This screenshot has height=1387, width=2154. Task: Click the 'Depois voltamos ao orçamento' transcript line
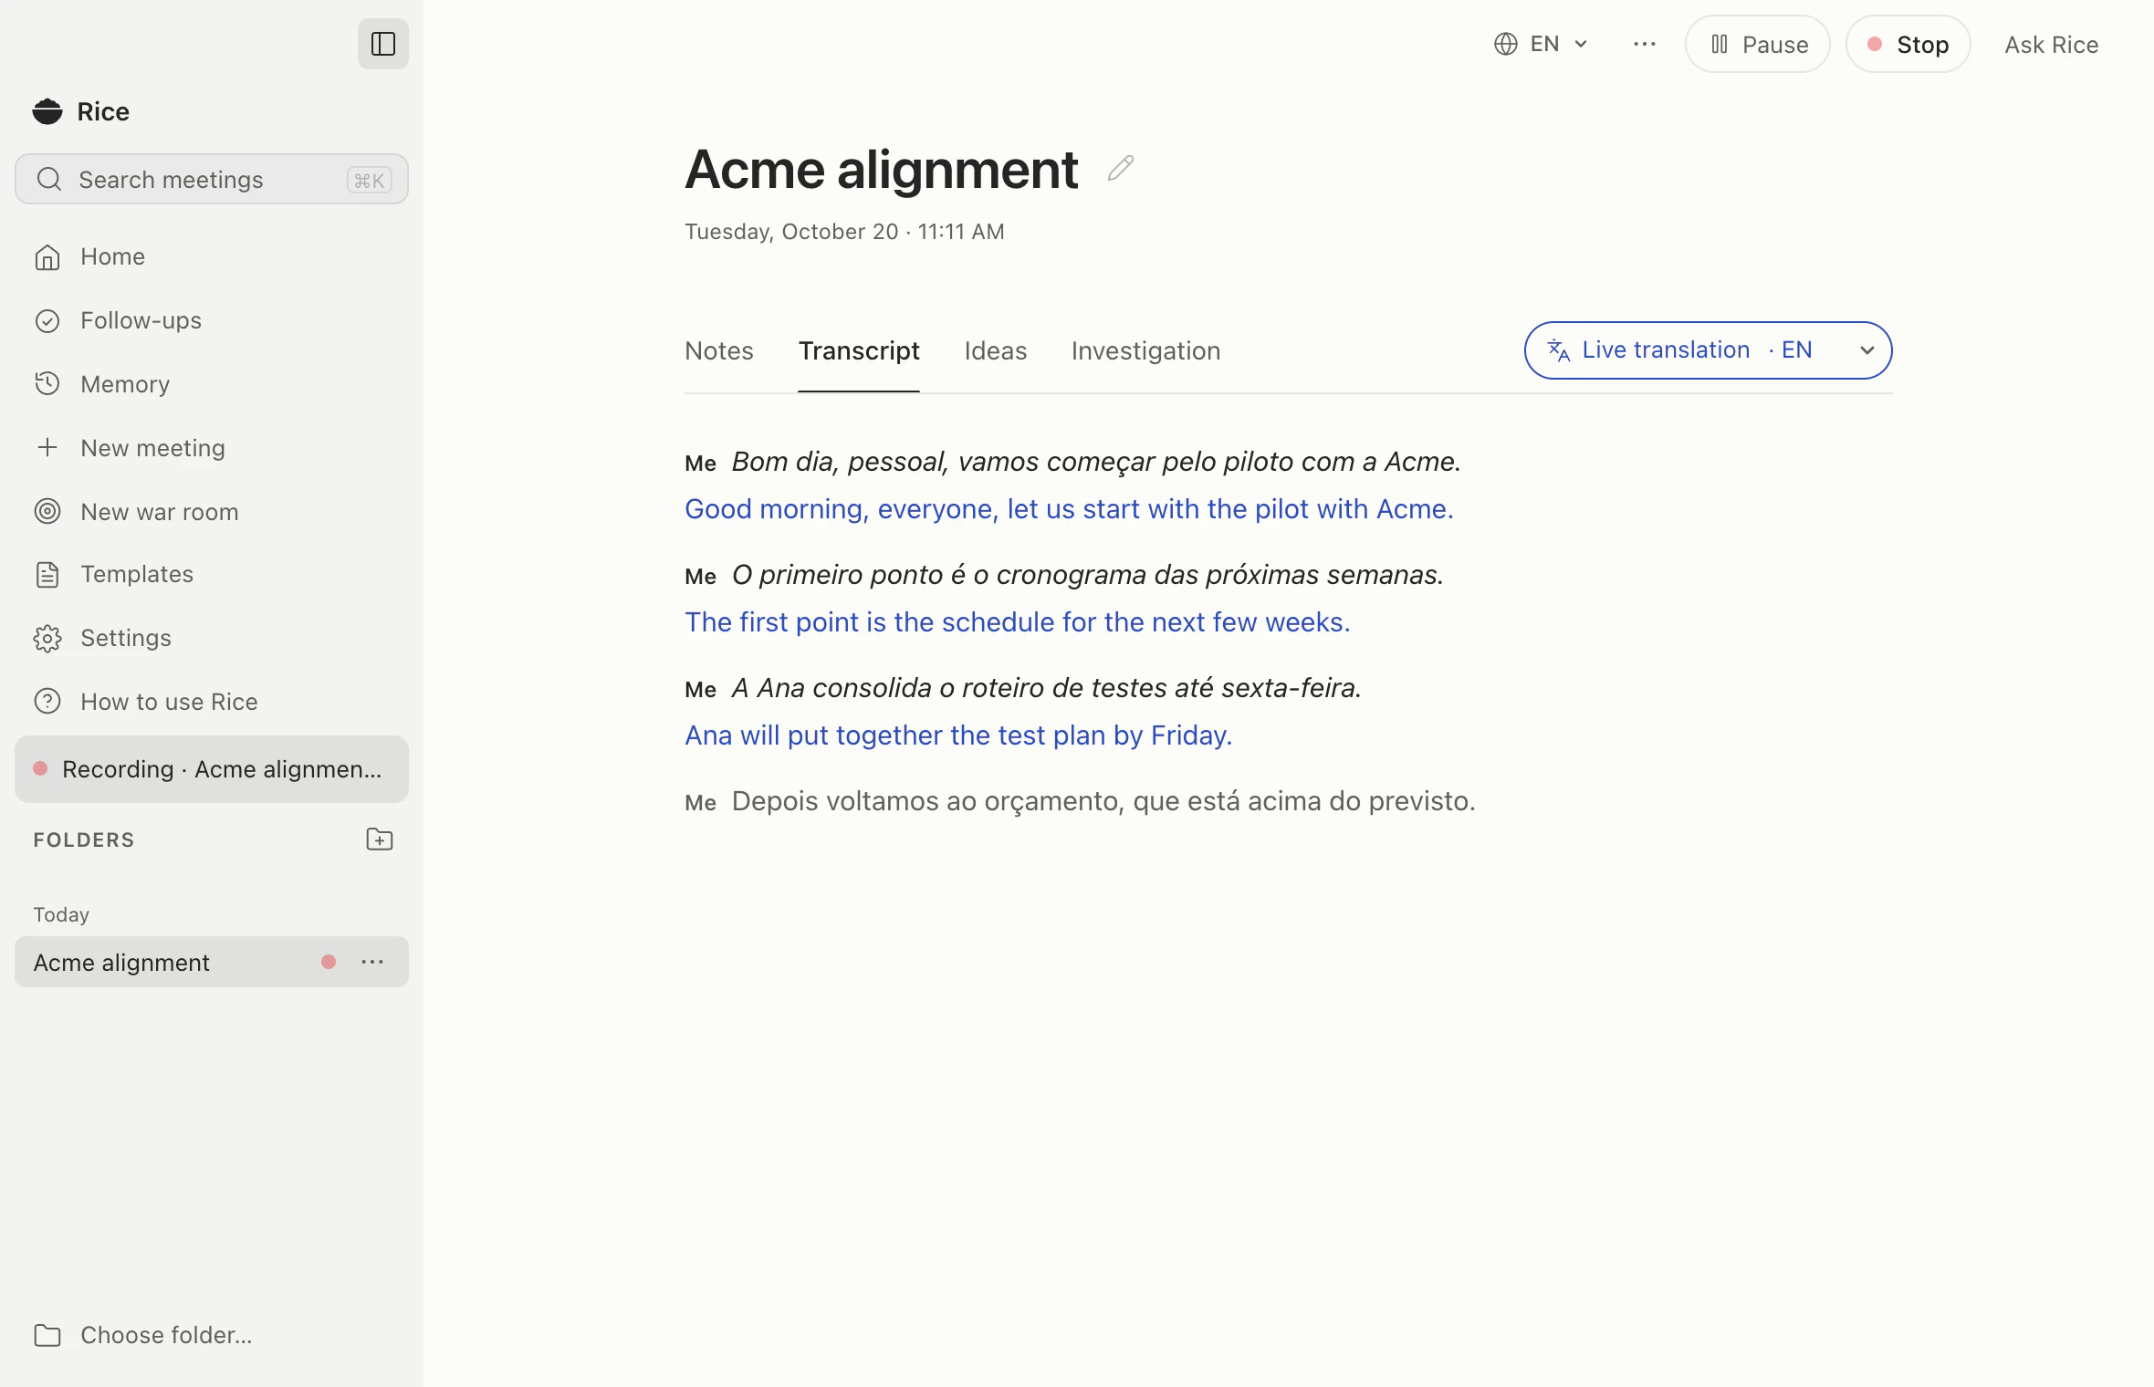(1103, 801)
